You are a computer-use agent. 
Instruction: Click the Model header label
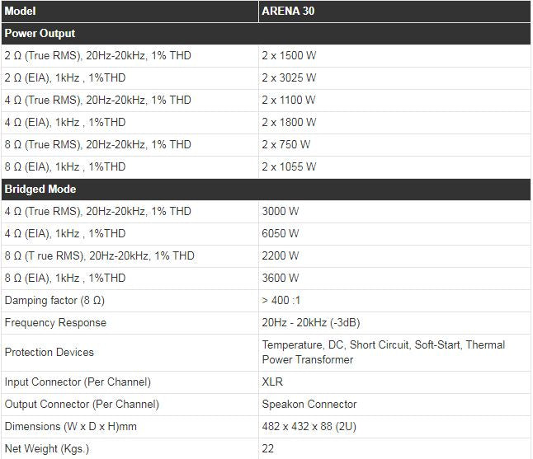pos(21,12)
